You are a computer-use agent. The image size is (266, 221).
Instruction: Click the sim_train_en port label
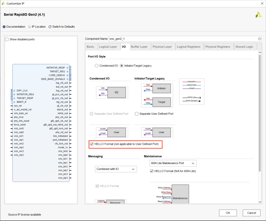point(21,113)
